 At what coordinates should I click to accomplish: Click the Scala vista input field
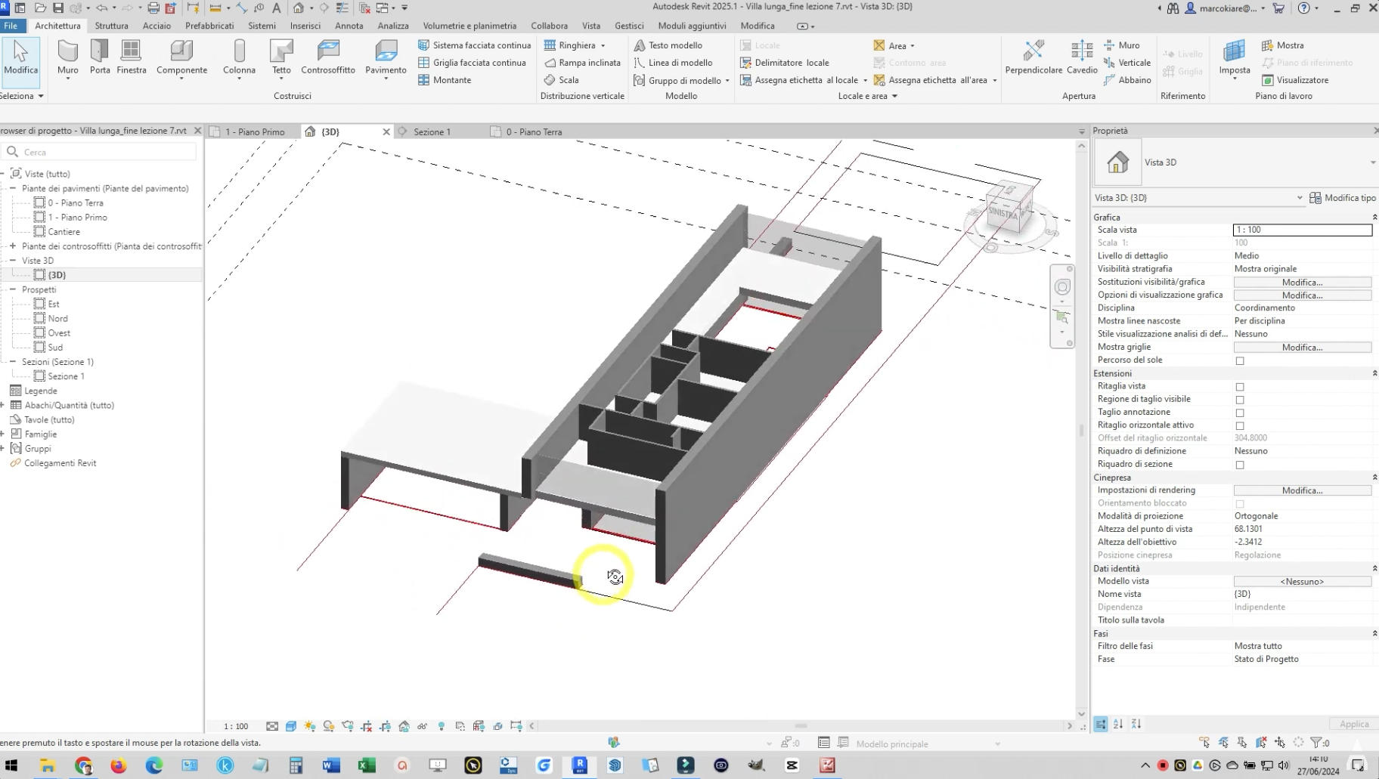[1302, 230]
